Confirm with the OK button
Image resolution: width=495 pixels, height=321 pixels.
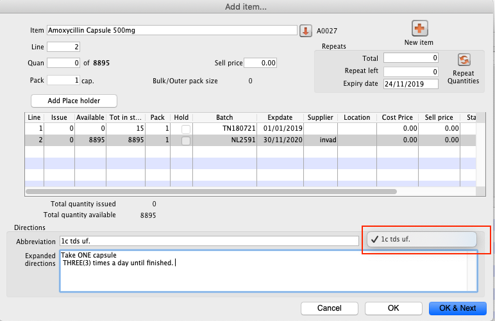[x=393, y=308]
